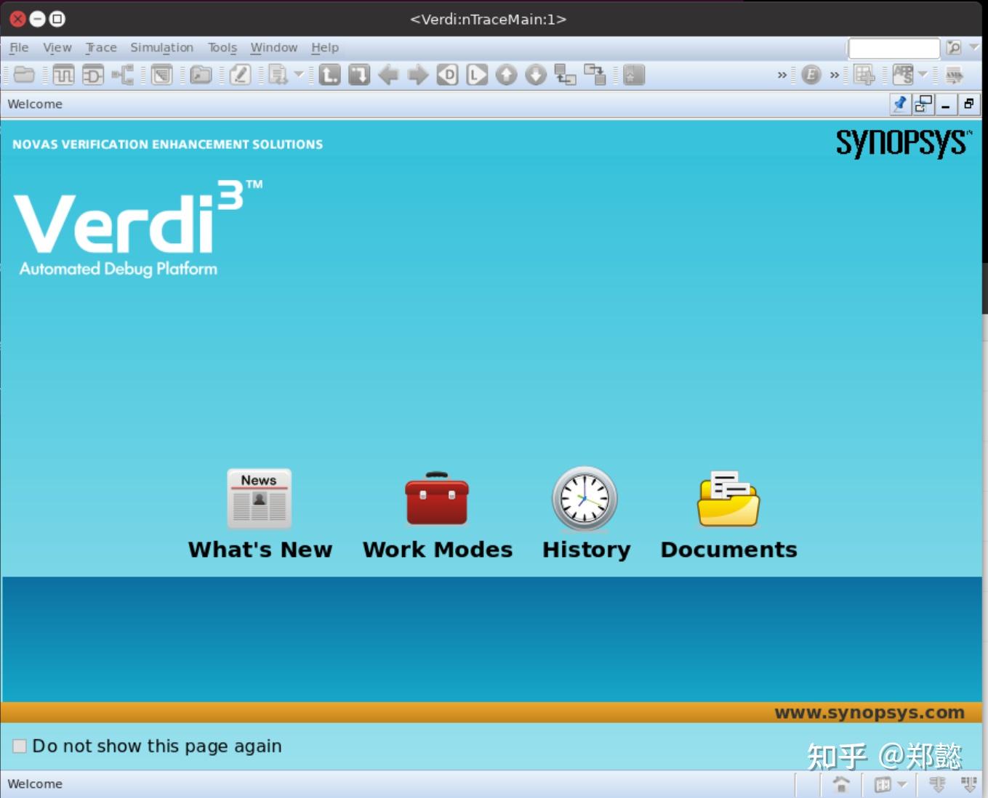Expand the status bar layout dropdown arrow
This screenshot has width=988, height=798.
pyautogui.click(x=902, y=784)
